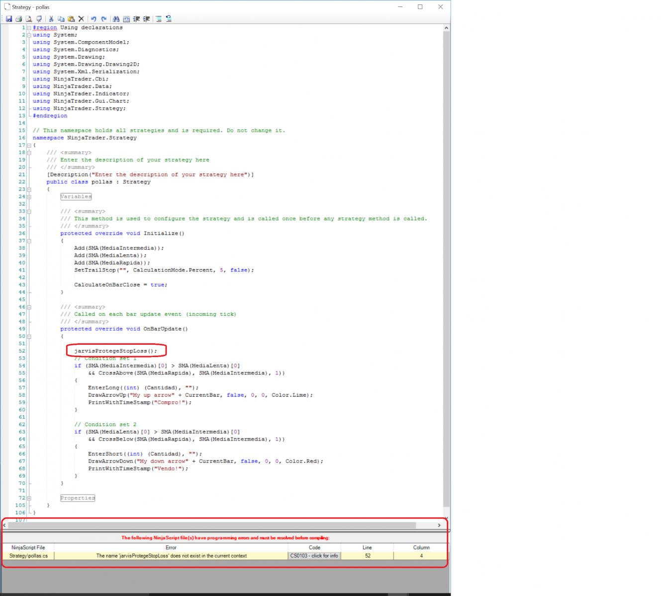Viewport: 665px width, 596px height.
Task: Click the 'jarvisProtegeStopLoss' does not exist error message
Action: click(x=171, y=556)
